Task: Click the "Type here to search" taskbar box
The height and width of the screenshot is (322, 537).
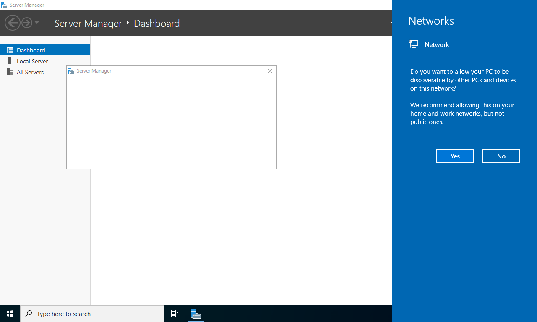Action: point(92,314)
